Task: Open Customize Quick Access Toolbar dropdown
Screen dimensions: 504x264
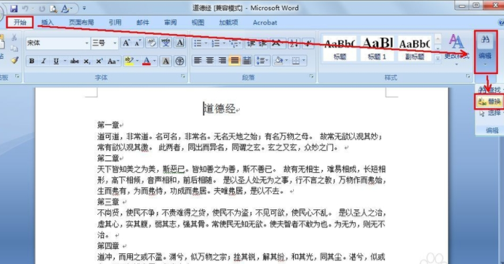Action: coord(84,9)
